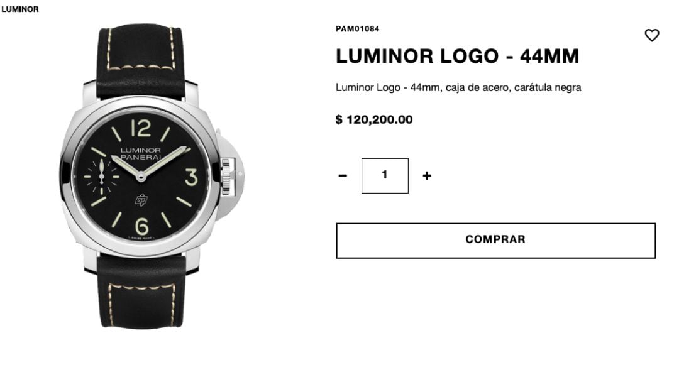This screenshot has width=679, height=382.
Task: Add watch to wishlist with heart icon
Action: pos(652,35)
